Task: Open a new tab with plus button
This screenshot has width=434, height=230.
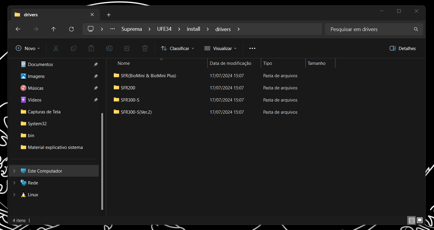Action: (109, 15)
